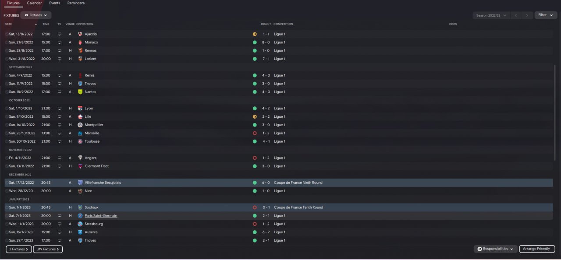This screenshot has height=260, width=561.
Task: Toggle the circle marker beside Sat, 7/1/2023
Action: 7,216
